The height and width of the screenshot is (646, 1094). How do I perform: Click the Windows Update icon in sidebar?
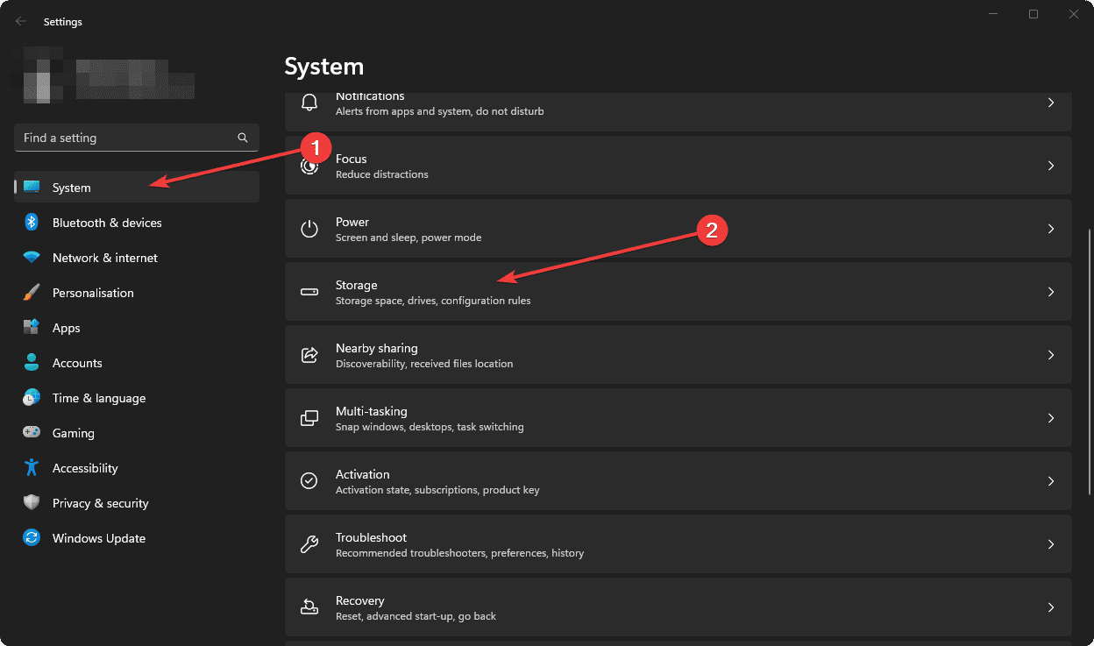click(32, 538)
